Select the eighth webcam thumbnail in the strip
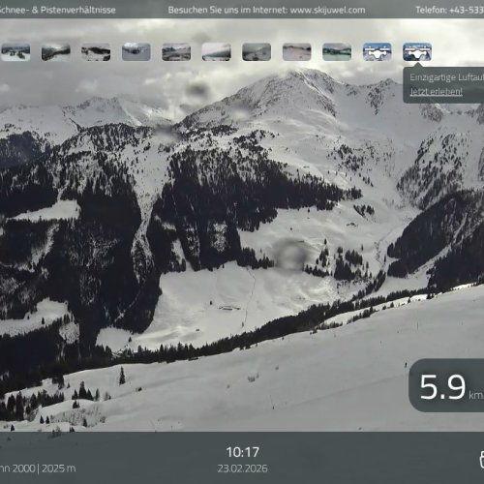 pos(297,52)
